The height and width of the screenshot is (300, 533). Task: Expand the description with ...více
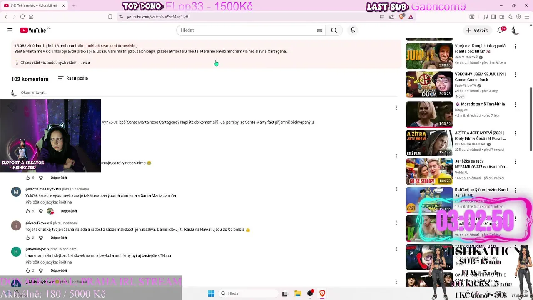click(x=85, y=62)
